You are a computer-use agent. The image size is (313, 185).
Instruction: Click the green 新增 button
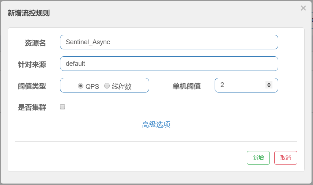tap(258, 158)
